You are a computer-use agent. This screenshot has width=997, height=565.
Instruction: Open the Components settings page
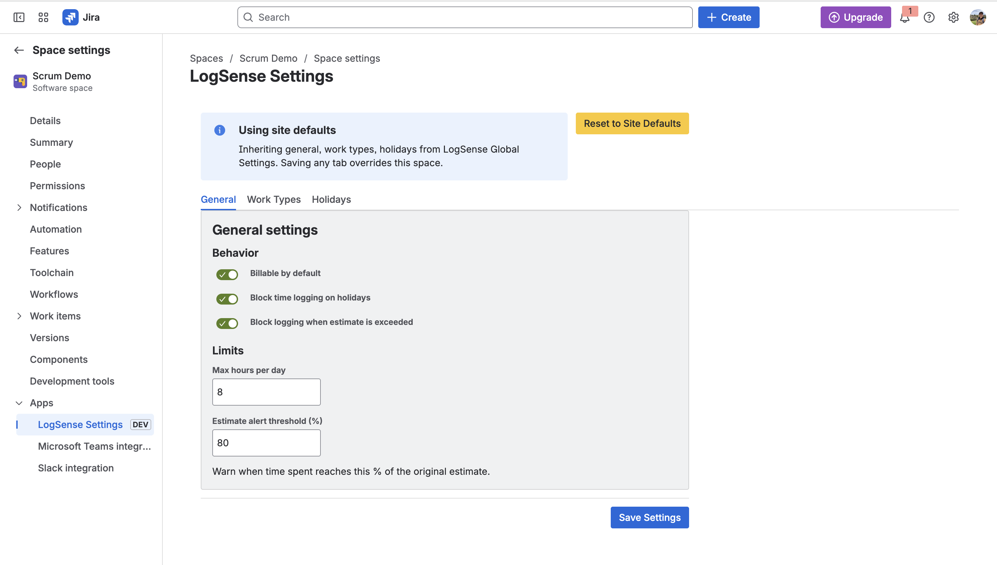pos(59,360)
